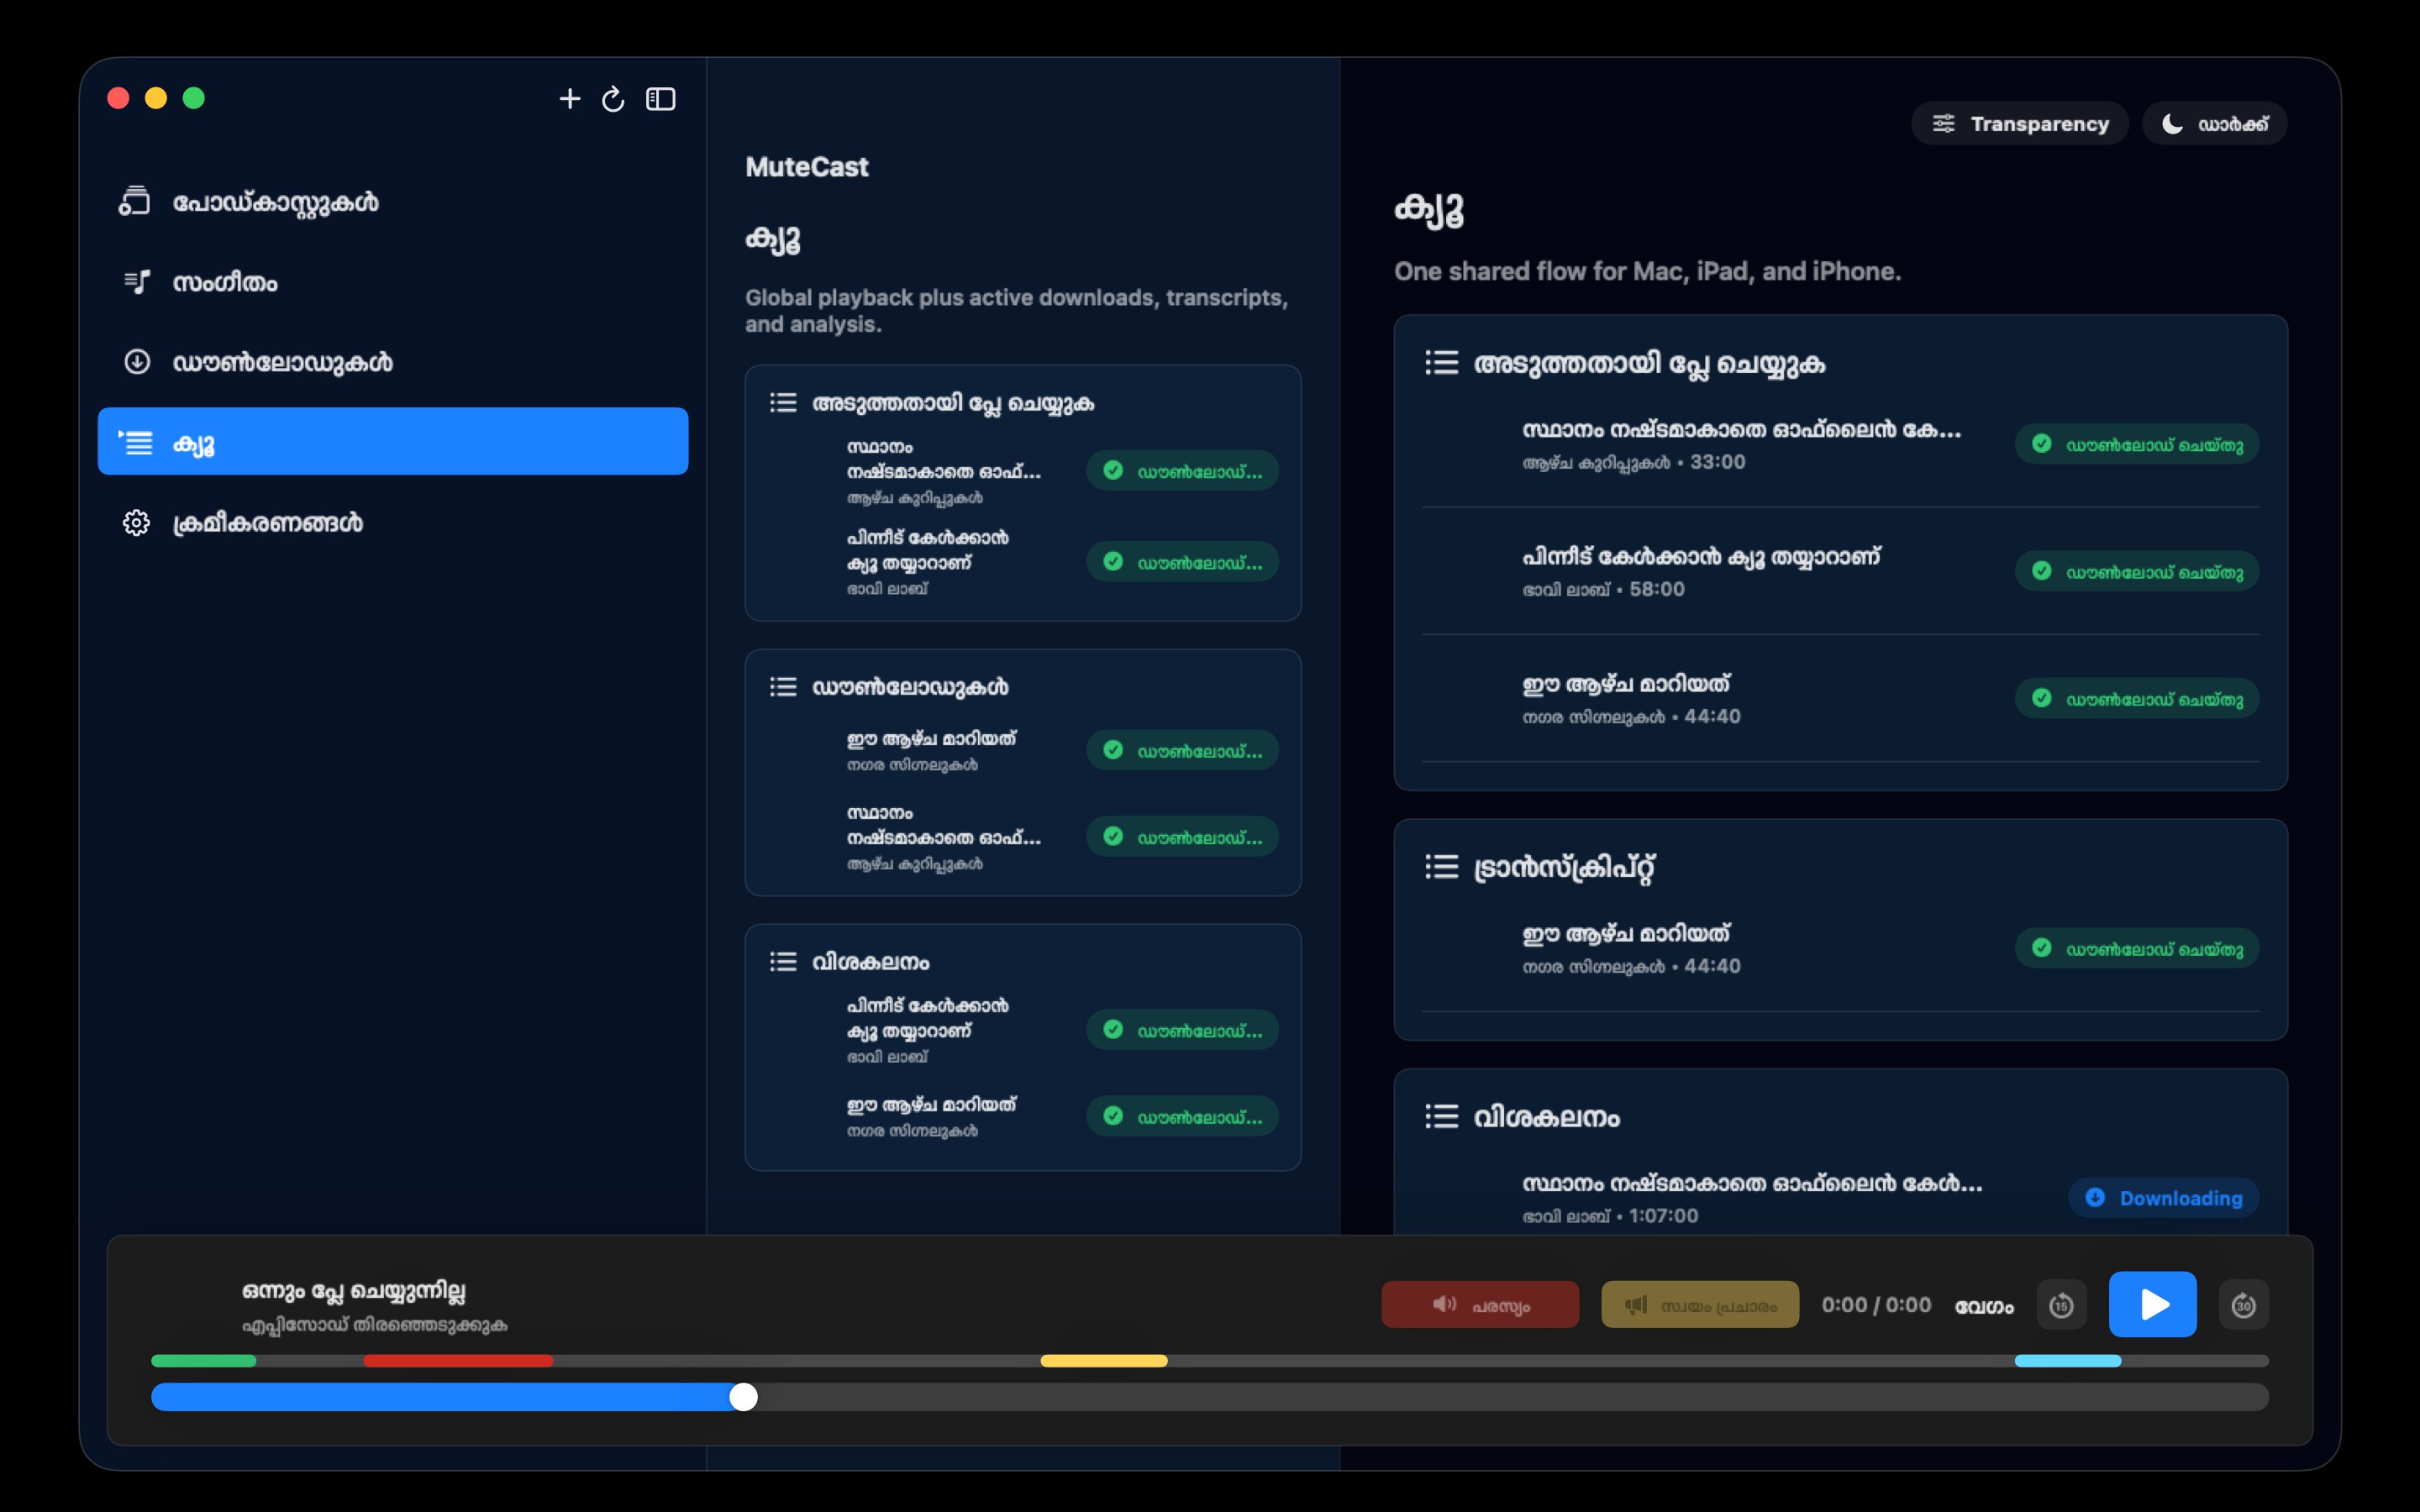Select പിന്നീട് കേൾക്കാൻ episode in middle വിശകലനം card
Image resolution: width=2420 pixels, height=1512 pixels.
(1023, 1029)
